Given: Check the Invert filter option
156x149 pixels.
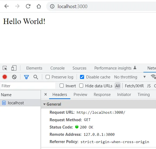Looking at the screenshot, I should tap(61, 86).
